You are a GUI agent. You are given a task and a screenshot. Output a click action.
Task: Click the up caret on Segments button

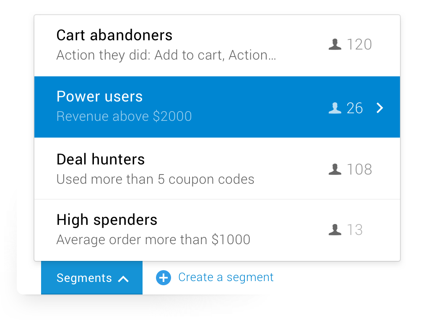coord(123,279)
